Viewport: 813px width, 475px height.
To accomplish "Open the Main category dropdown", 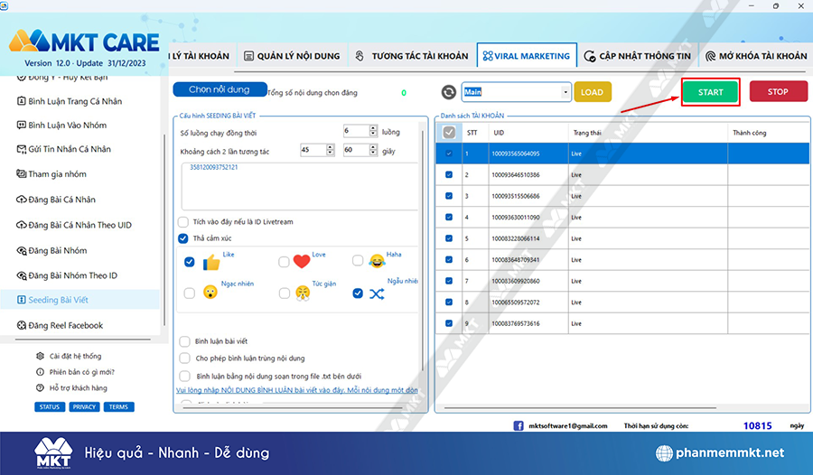I will 565,92.
